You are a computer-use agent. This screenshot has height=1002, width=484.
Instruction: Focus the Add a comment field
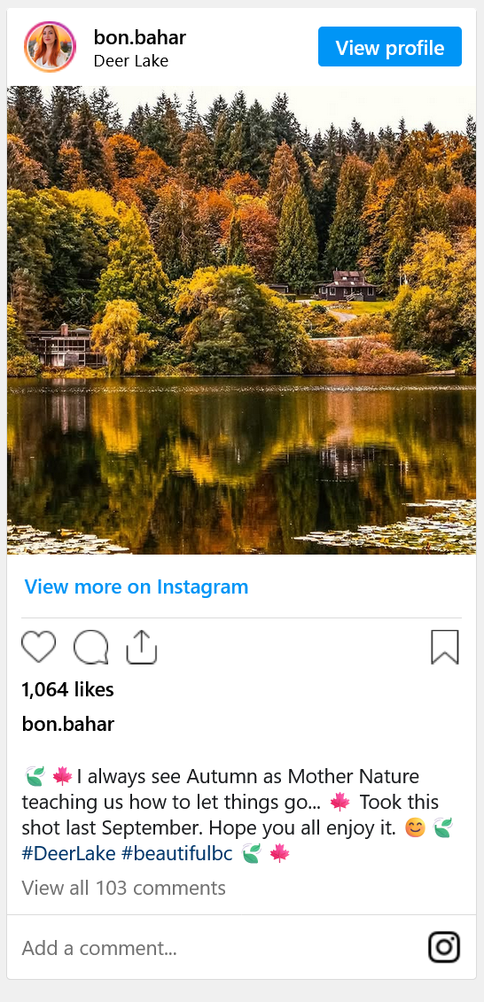217,948
